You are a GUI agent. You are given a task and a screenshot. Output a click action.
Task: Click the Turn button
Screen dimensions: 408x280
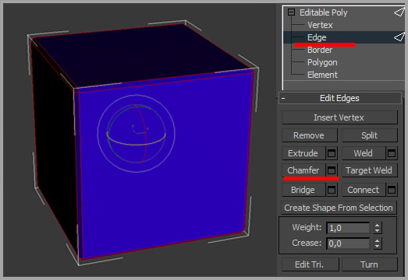(370, 264)
